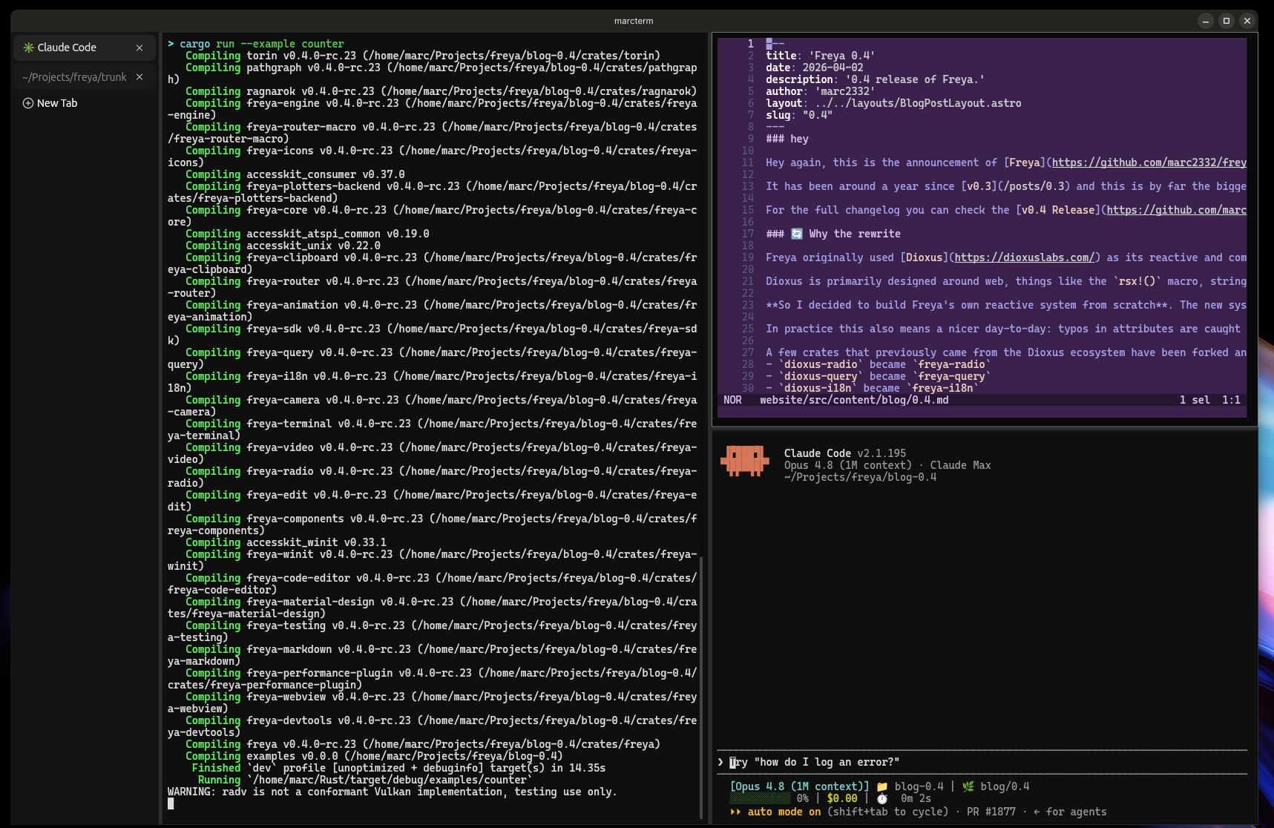Click the 'cargo run --example counter' command
This screenshot has height=828, width=1274.
[x=262, y=44]
